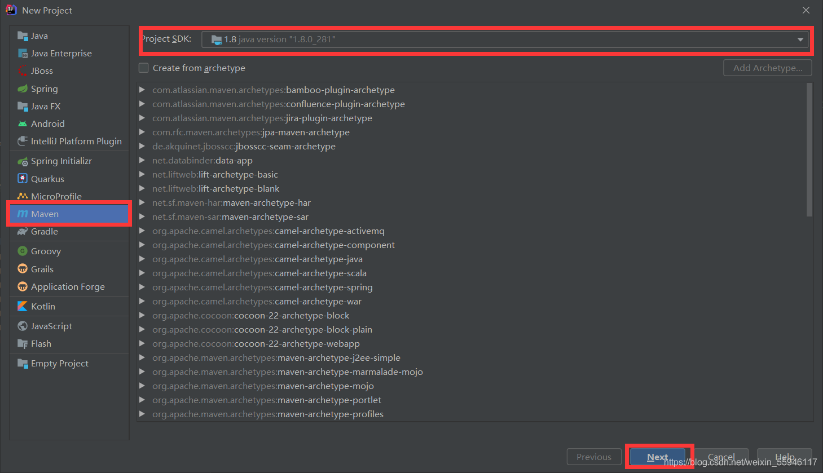This screenshot has height=473, width=823.
Task: Select lift-archetype-blank row text
Action: 216,188
